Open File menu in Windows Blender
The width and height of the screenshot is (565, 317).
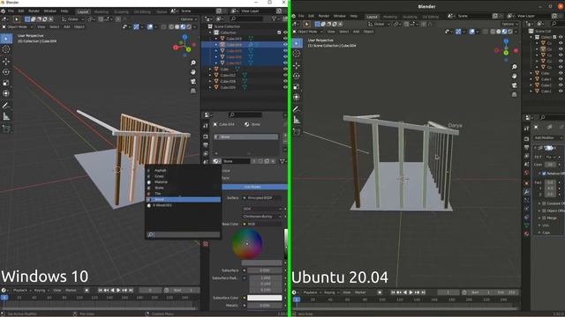pyautogui.click(x=11, y=11)
